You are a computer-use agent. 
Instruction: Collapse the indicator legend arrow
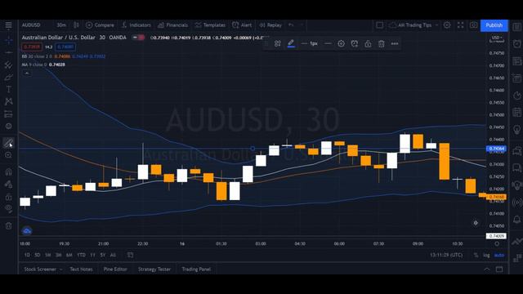point(27,73)
